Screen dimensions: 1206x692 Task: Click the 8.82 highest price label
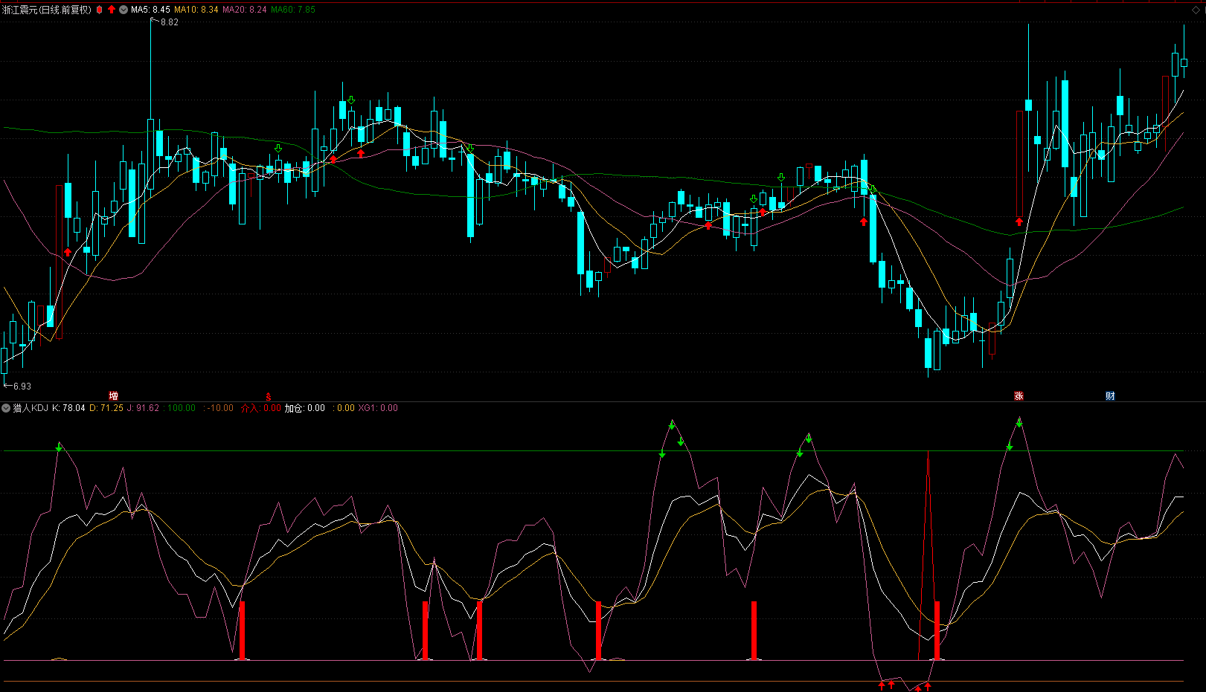coord(170,22)
